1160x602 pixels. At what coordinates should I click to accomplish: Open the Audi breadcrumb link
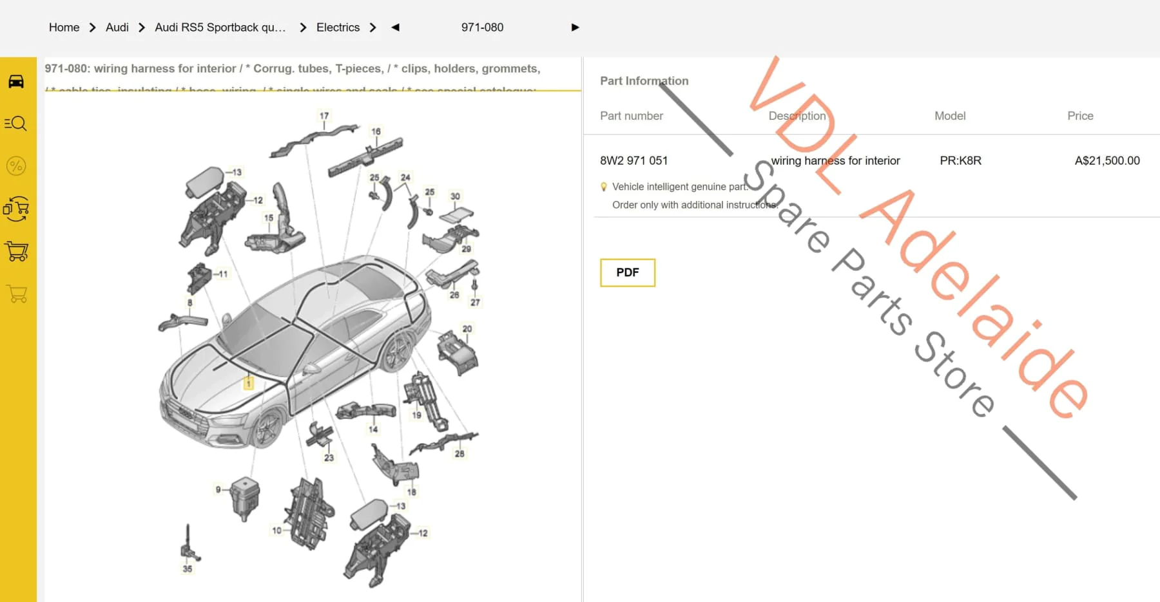click(x=117, y=27)
